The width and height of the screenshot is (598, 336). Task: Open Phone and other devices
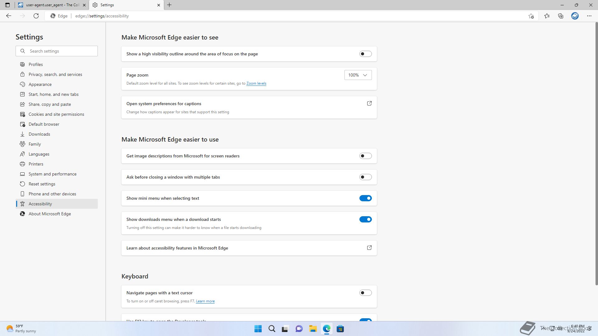pyautogui.click(x=57, y=194)
